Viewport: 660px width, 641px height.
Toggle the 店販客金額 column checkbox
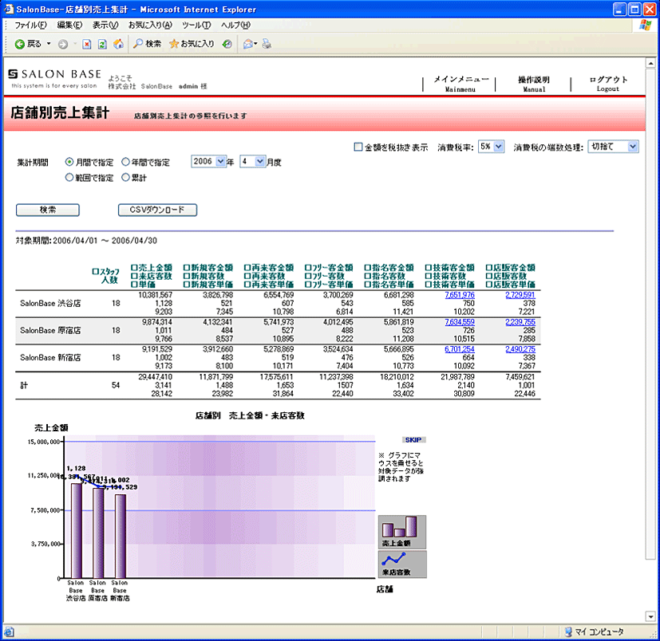488,268
